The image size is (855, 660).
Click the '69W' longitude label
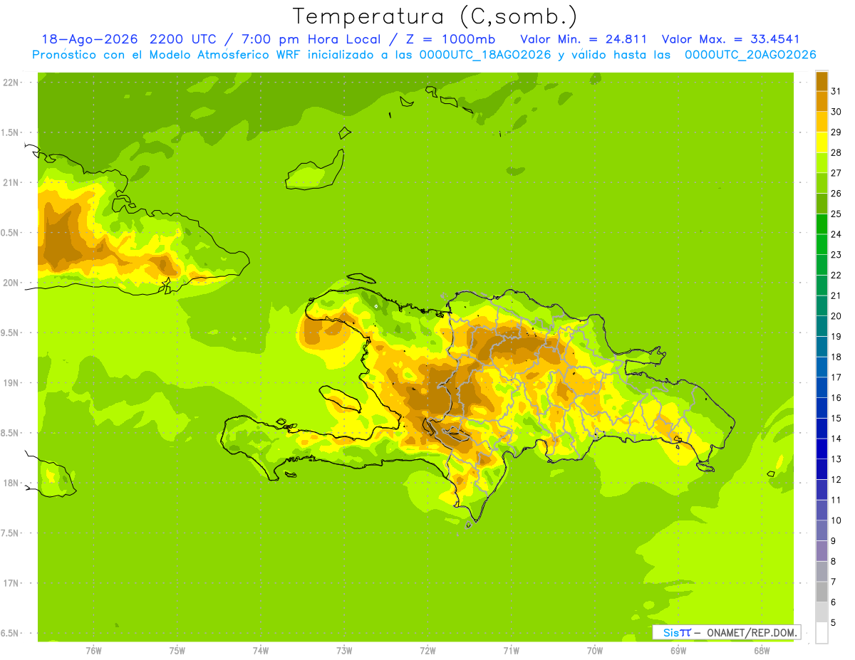[x=678, y=650]
